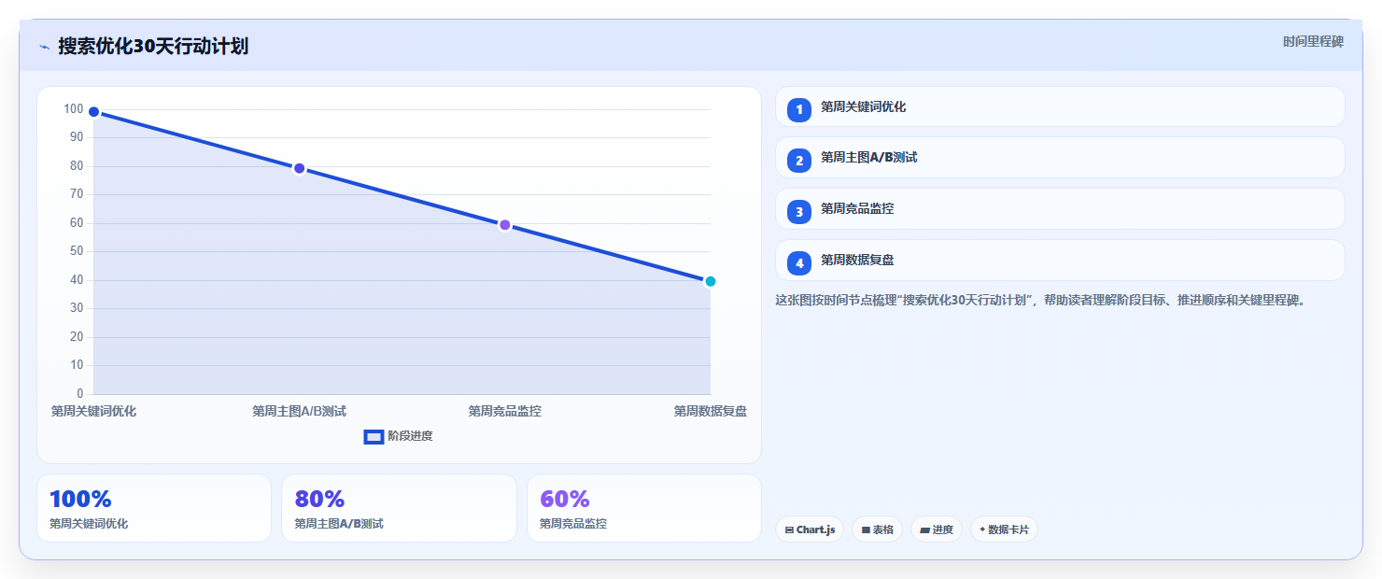
Task: Click the 进度 tag
Action: [x=937, y=530]
